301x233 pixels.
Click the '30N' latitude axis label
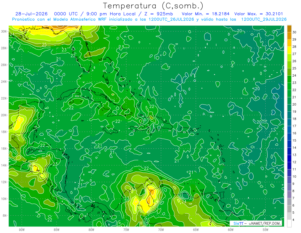click(x=4, y=31)
